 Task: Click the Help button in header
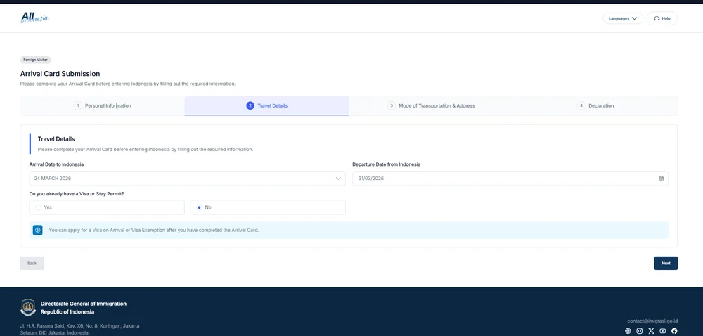click(662, 18)
